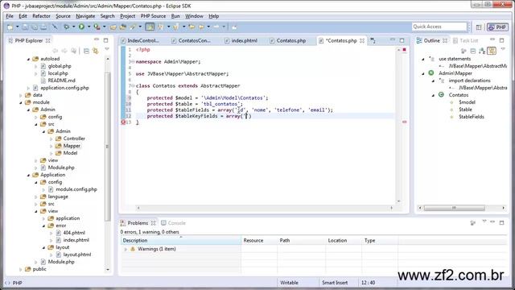Run the project with the green Run icon

pos(81,27)
